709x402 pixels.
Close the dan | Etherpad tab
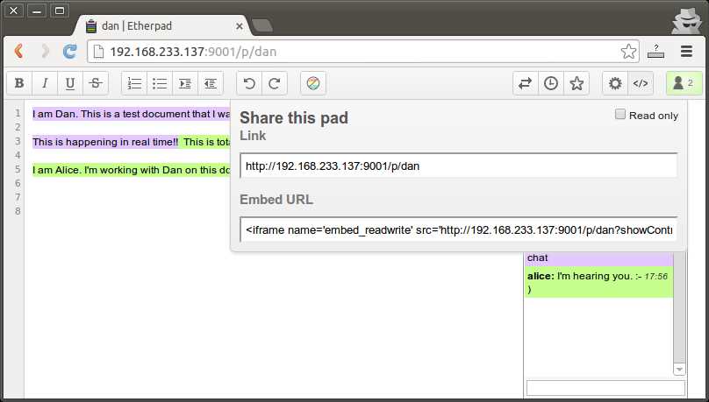240,26
